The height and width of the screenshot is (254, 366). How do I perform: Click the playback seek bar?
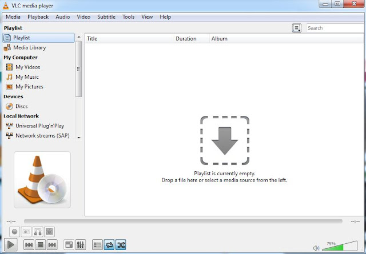tap(183, 221)
